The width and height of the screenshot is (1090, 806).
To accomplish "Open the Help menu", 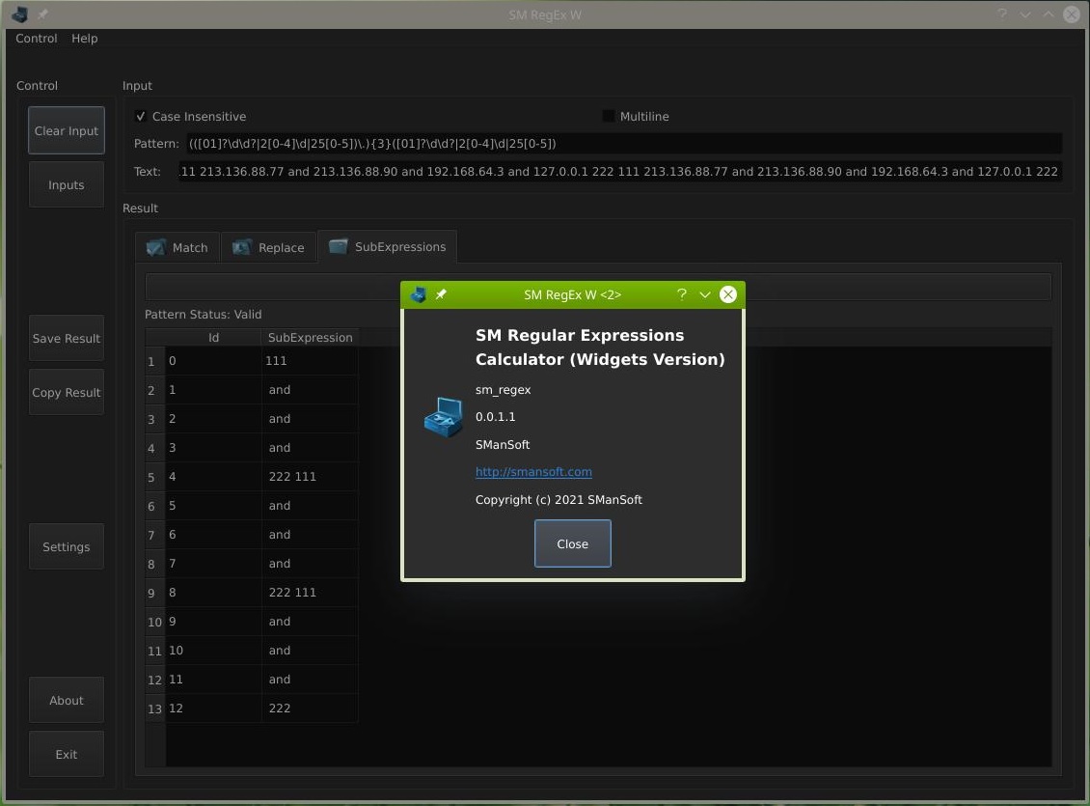I will [x=85, y=39].
